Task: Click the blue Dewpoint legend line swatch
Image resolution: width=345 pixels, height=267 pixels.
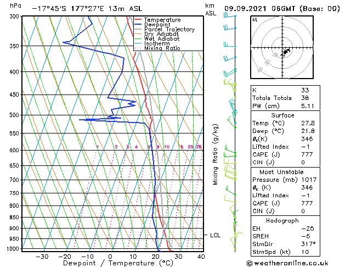Action: tap(138, 25)
